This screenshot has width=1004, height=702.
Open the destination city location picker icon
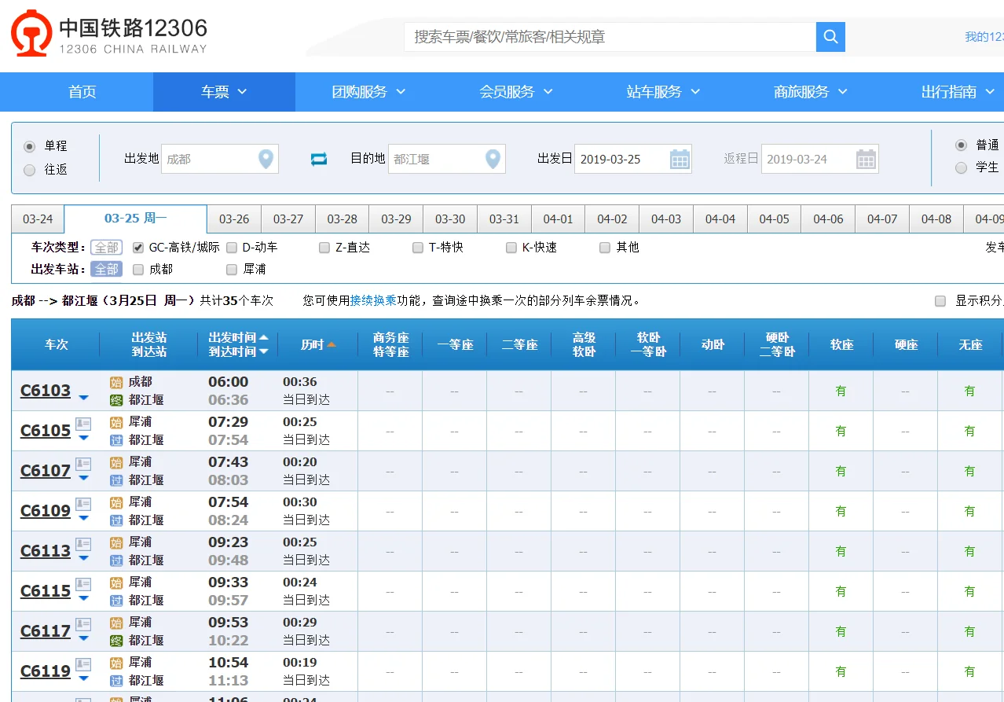tap(493, 159)
